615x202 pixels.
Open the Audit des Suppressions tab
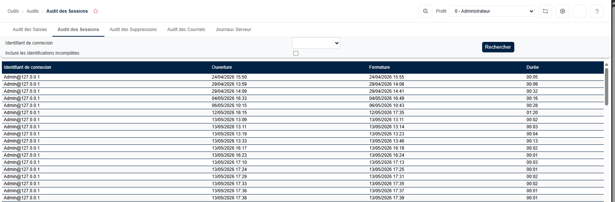[133, 30]
